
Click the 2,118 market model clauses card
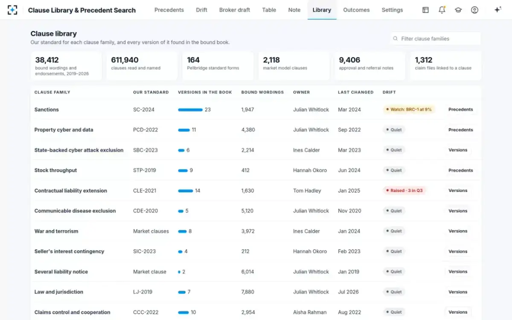(294, 66)
